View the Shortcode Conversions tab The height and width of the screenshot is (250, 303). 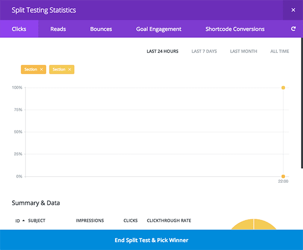tap(235, 29)
